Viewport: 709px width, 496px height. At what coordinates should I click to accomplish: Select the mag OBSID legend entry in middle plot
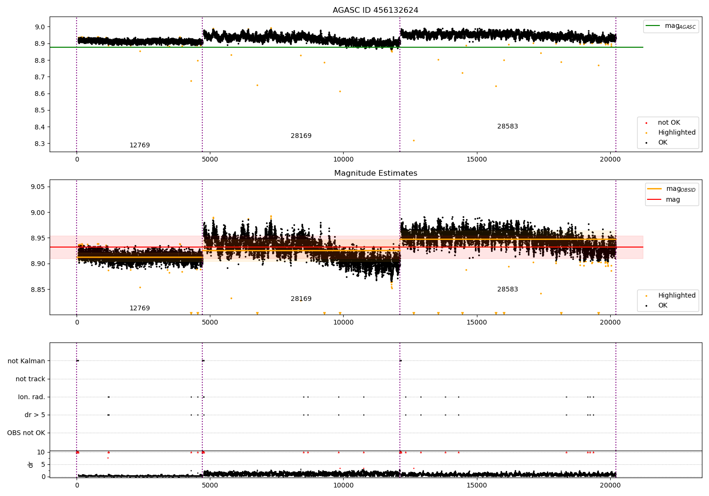671,189
